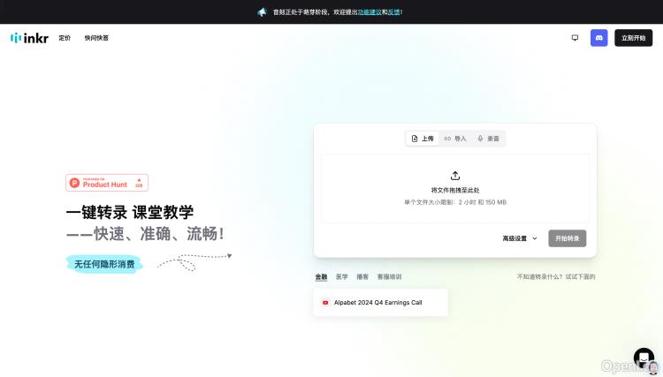Open the chat support widget
663x377 pixels.
click(x=644, y=358)
